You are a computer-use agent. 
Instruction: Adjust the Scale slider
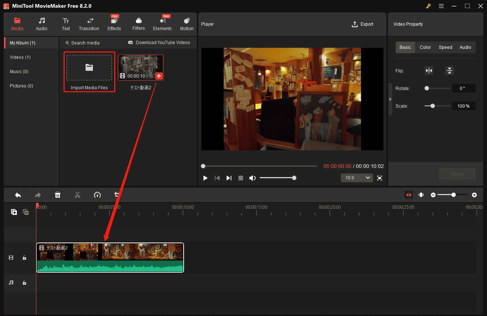(x=437, y=106)
